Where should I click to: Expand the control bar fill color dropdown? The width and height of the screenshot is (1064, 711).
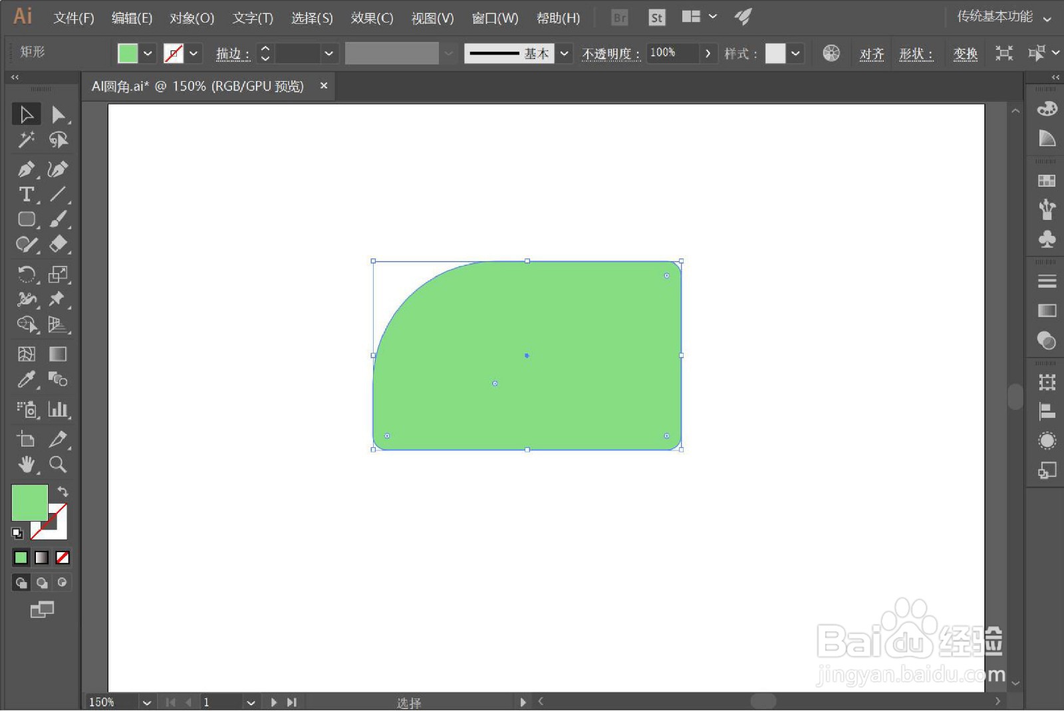click(x=148, y=53)
